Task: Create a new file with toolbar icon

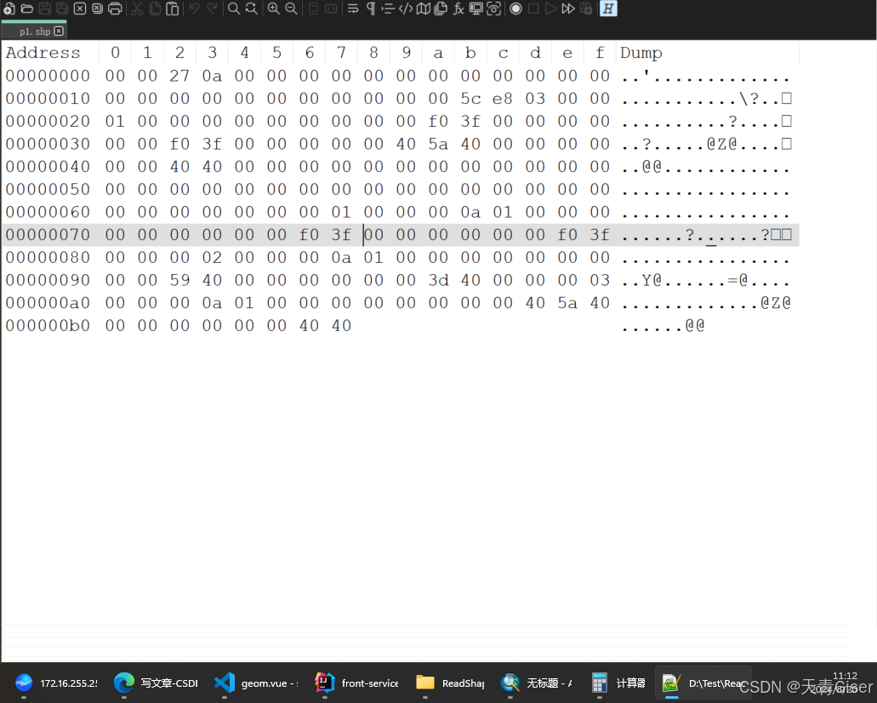Action: click(9, 9)
